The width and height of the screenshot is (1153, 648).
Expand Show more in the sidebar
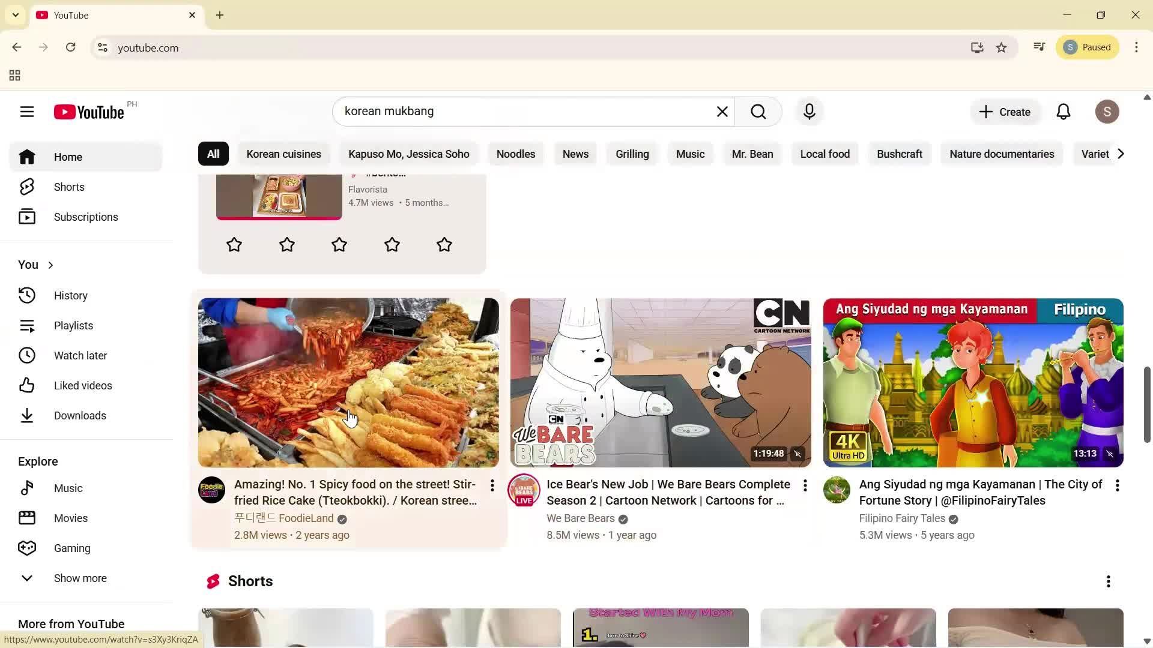coord(80,578)
